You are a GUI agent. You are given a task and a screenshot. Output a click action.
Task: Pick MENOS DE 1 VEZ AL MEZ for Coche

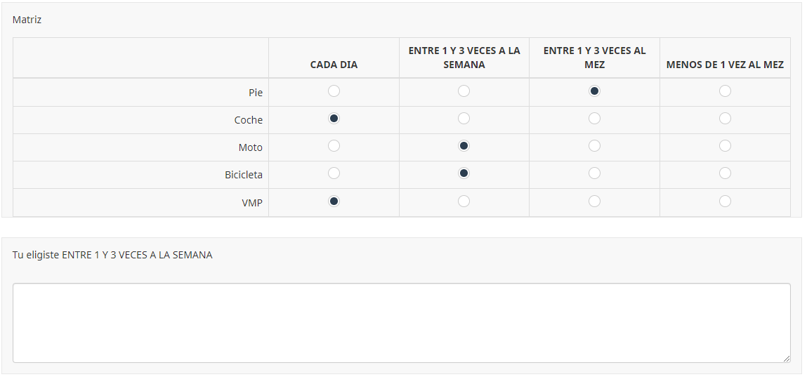(x=725, y=119)
